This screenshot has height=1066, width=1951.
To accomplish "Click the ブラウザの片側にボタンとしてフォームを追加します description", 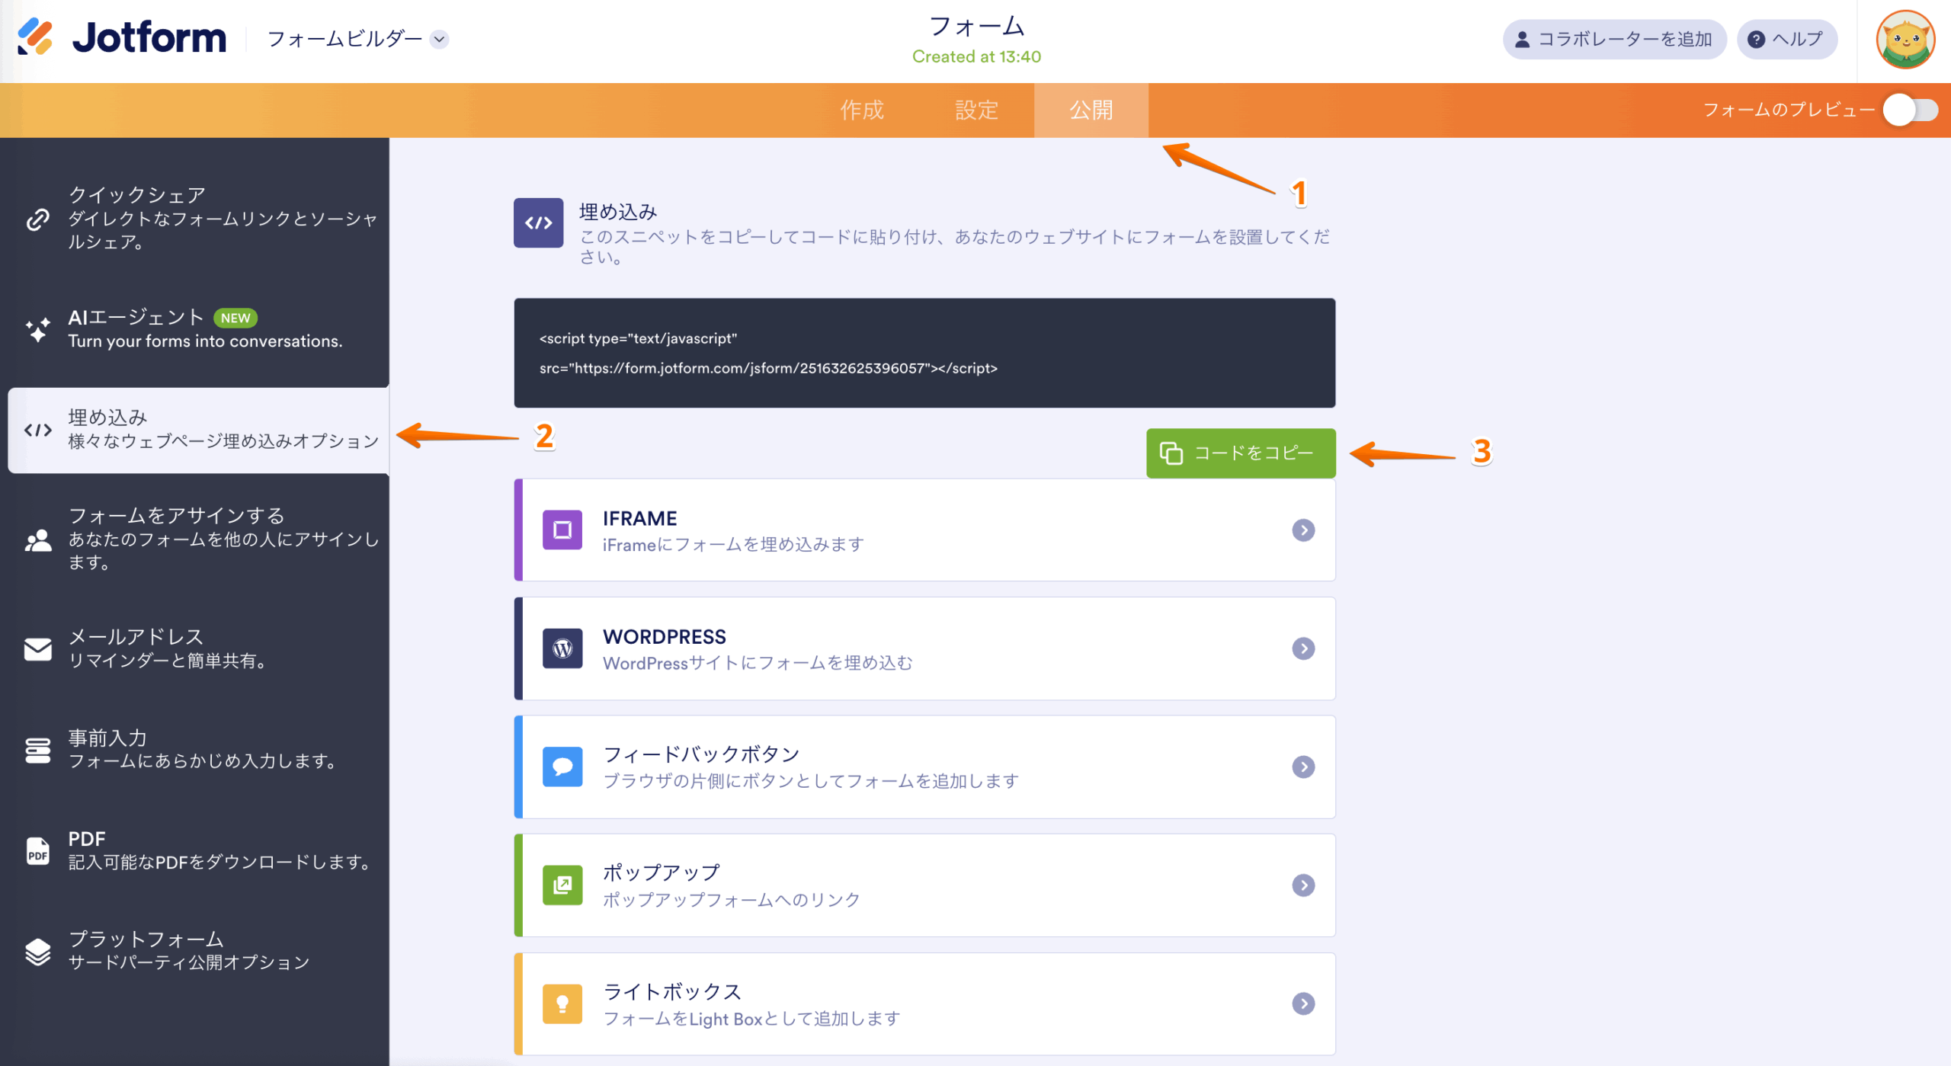I will pyautogui.click(x=811, y=781).
